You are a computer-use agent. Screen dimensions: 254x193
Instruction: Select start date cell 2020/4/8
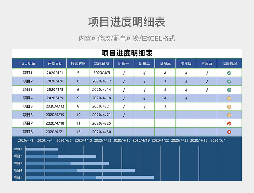tap(55, 90)
